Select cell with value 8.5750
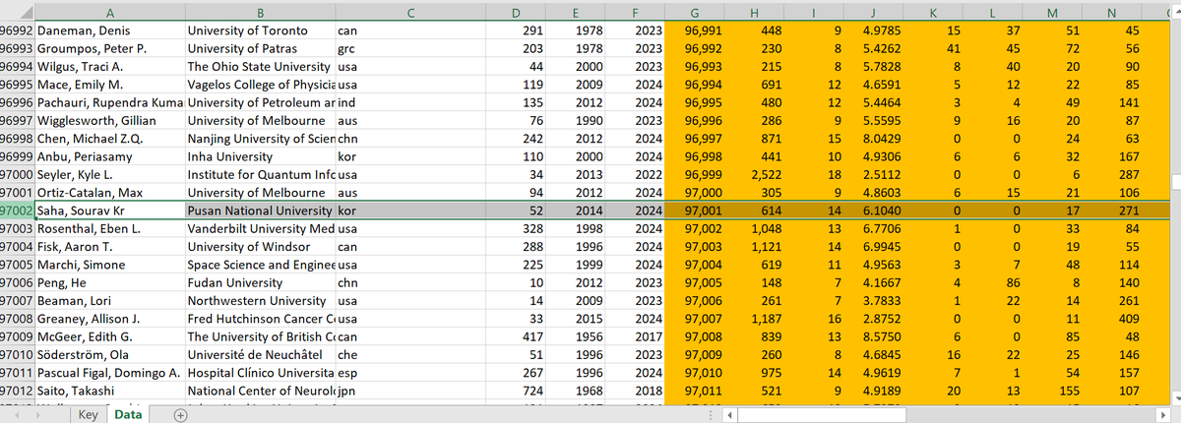 click(876, 335)
